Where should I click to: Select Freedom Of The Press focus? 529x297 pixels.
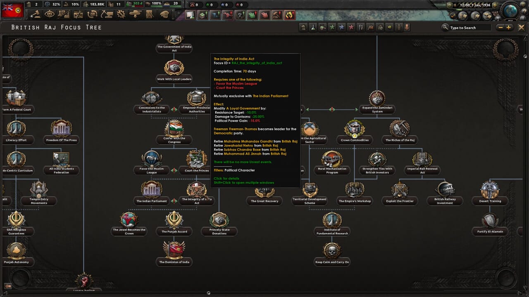tap(62, 132)
